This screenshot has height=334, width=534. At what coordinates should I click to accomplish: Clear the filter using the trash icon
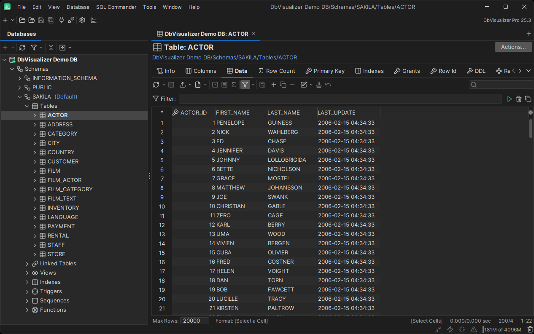coord(519,99)
